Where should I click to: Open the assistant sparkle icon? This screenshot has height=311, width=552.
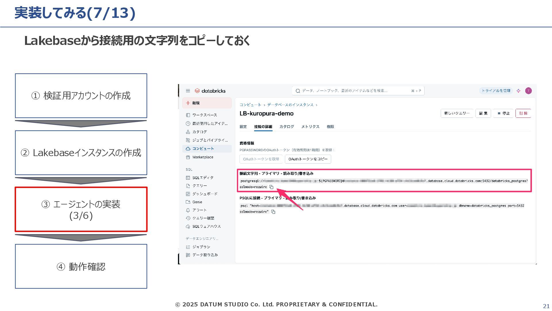point(518,91)
